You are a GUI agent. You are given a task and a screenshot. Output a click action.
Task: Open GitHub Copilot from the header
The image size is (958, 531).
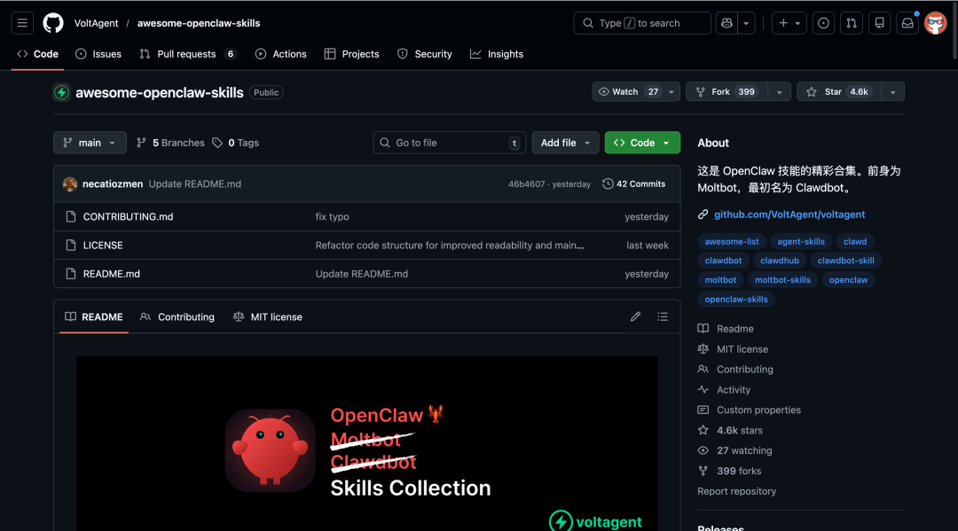click(729, 22)
